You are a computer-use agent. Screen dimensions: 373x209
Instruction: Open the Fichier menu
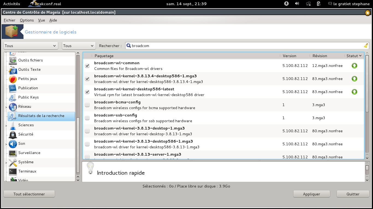[x=10, y=20]
